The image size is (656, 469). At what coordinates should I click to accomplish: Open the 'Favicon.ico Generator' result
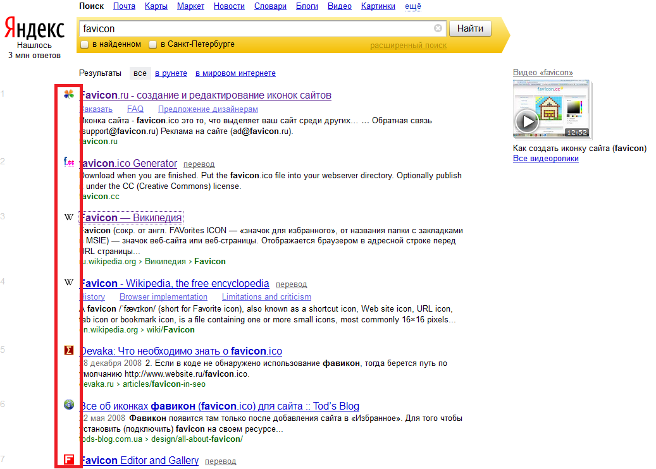(x=129, y=164)
